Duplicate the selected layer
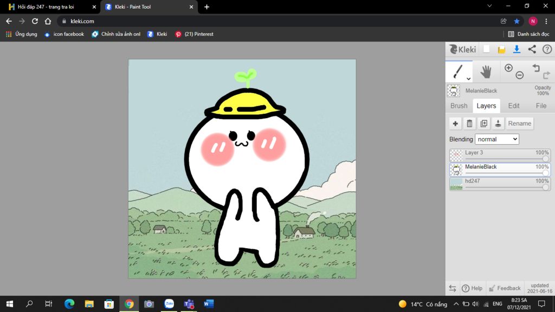Screen dimensions: 555x312 (x=484, y=123)
